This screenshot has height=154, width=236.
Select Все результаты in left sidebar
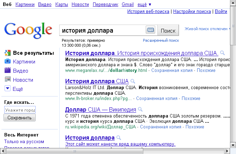point(34,53)
